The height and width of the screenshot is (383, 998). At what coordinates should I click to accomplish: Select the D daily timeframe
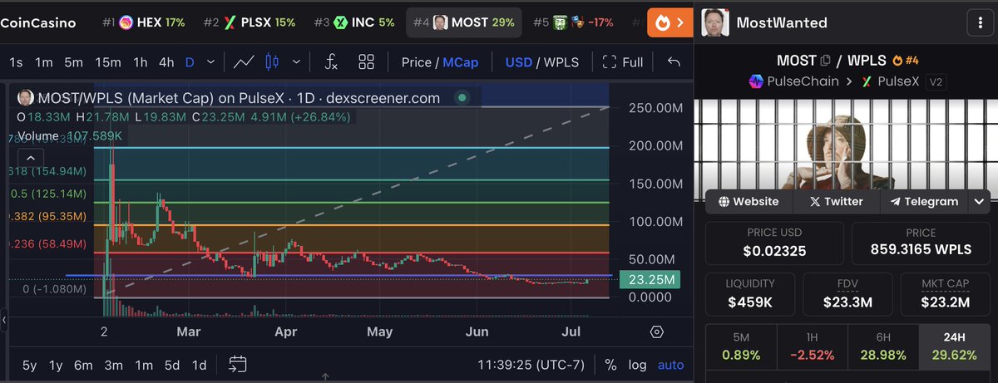pyautogui.click(x=190, y=61)
